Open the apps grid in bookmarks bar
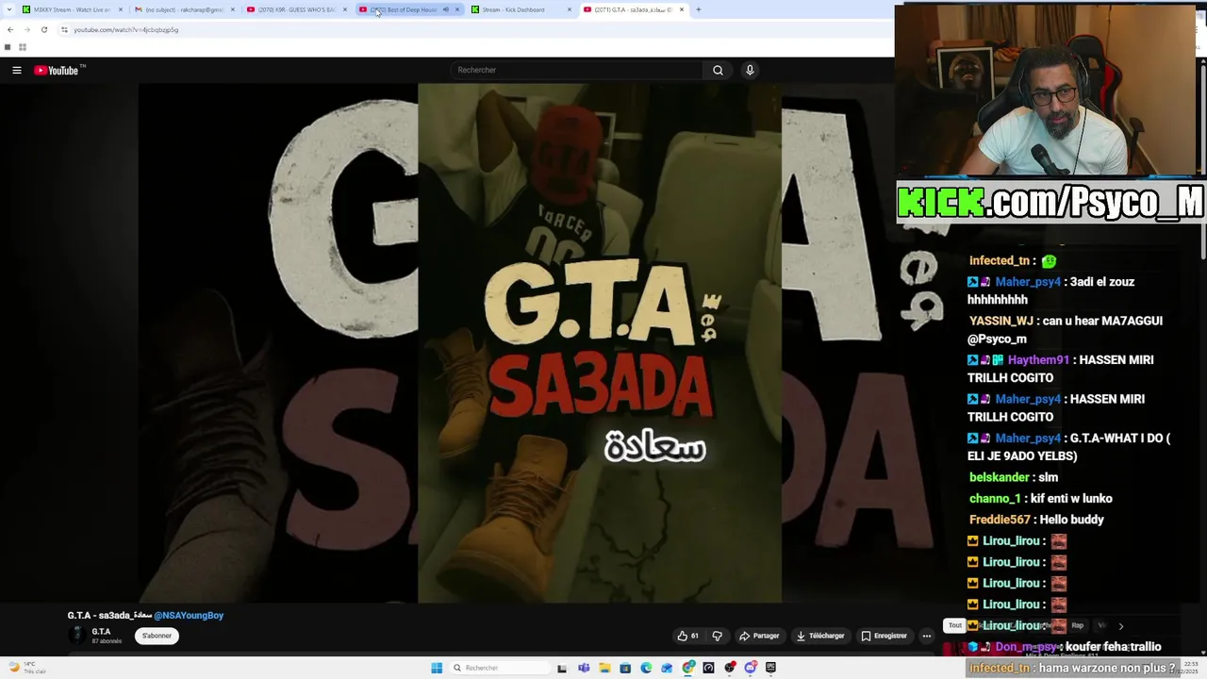This screenshot has height=679, width=1207. tap(23, 46)
